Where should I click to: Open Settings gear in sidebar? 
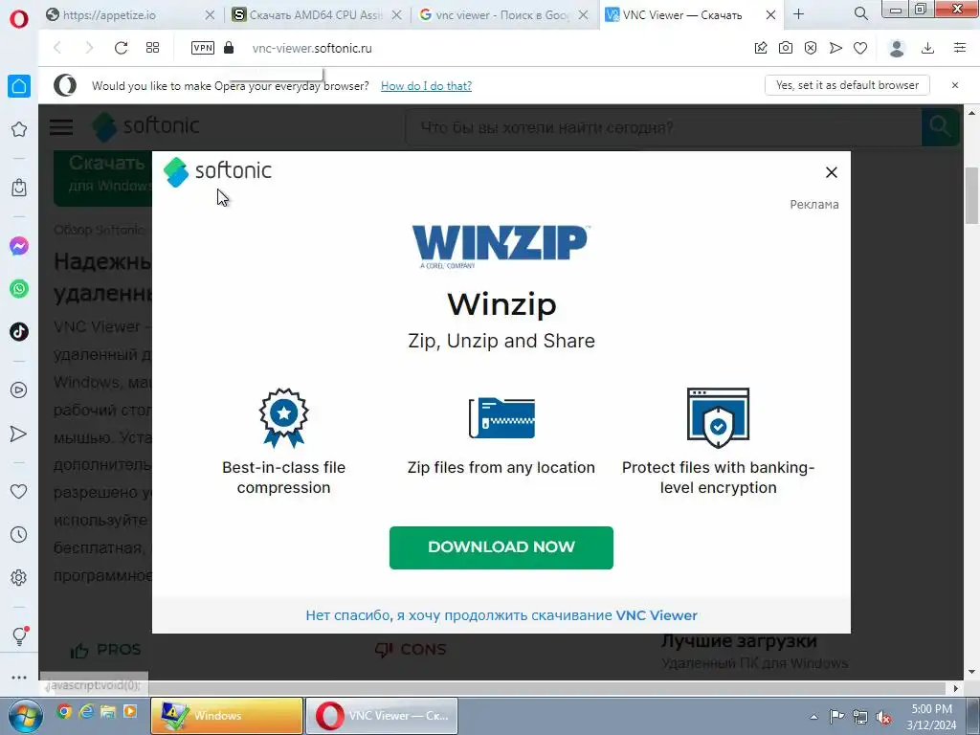coord(19,577)
